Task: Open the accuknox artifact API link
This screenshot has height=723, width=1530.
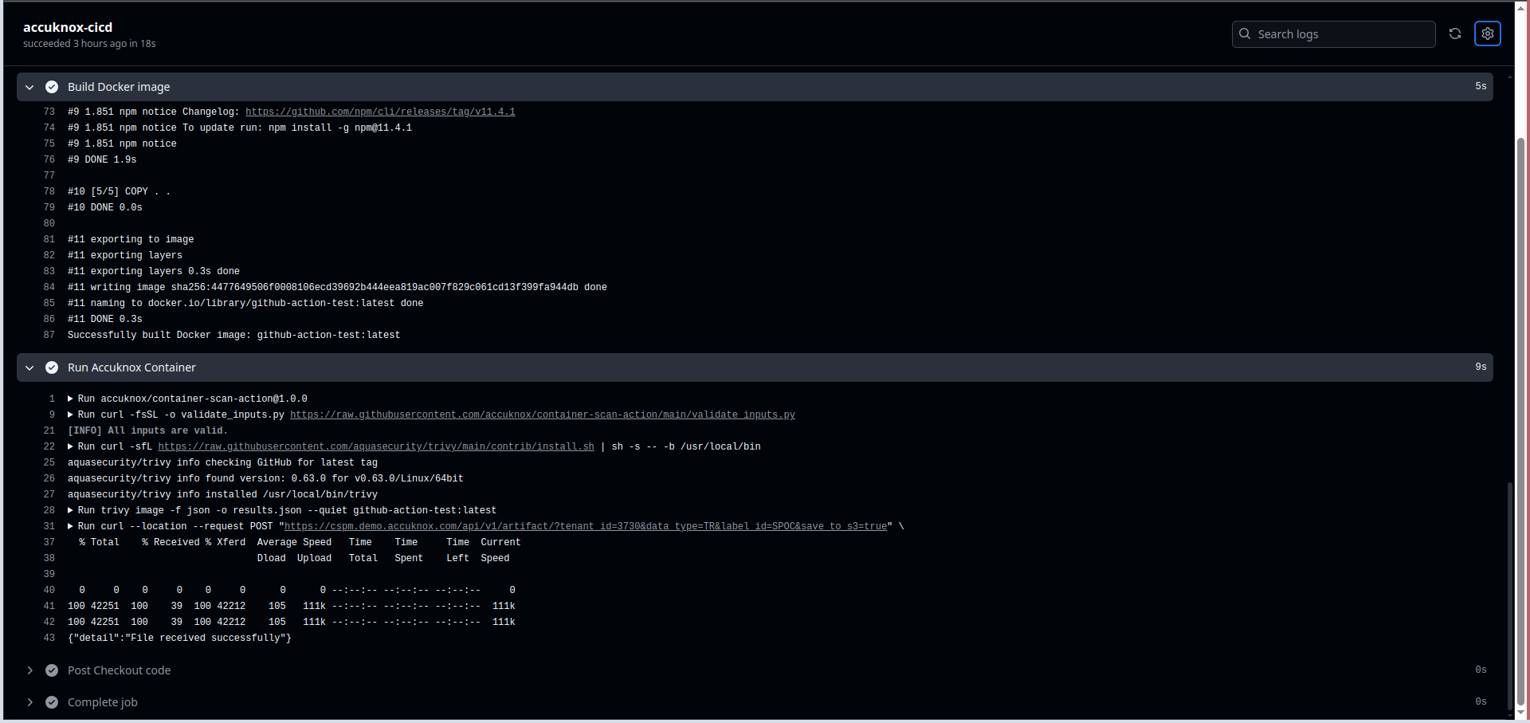Action: pyautogui.click(x=586, y=526)
